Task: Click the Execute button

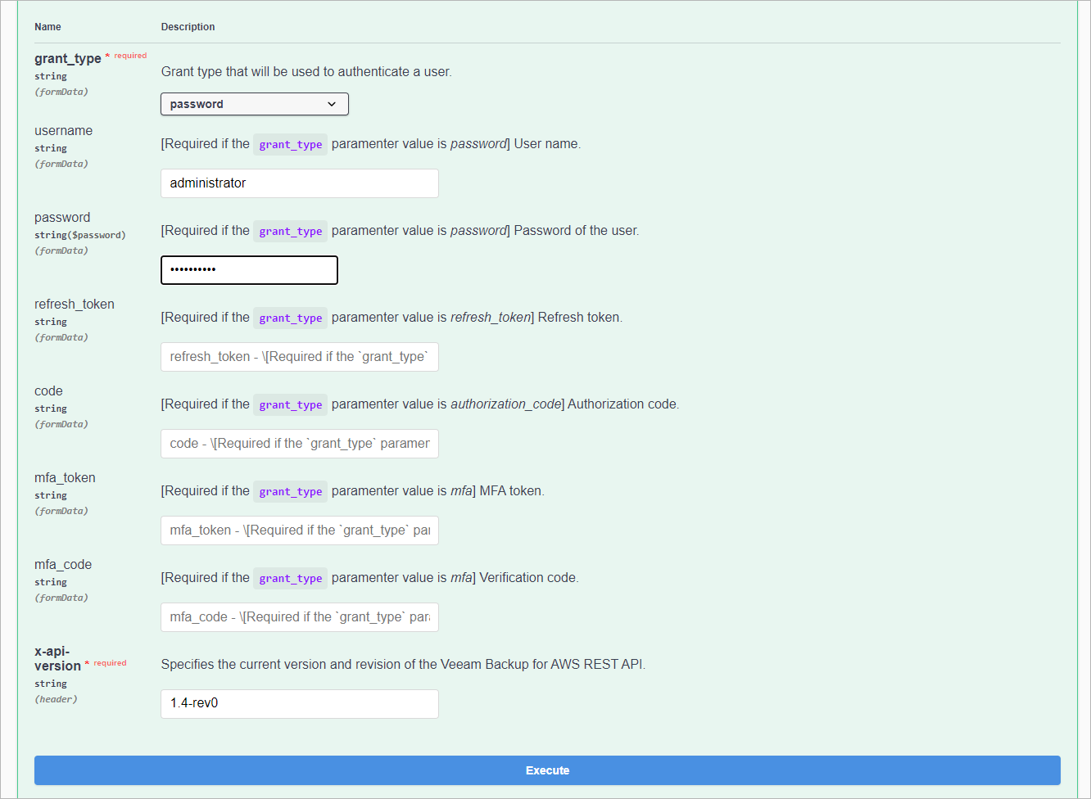Action: point(546,770)
